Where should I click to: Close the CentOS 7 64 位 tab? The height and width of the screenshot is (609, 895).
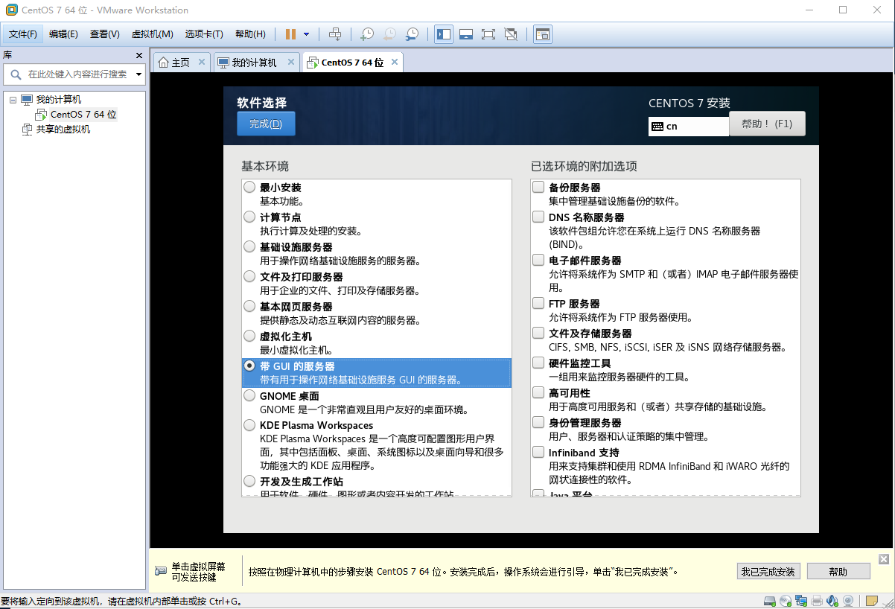point(395,63)
